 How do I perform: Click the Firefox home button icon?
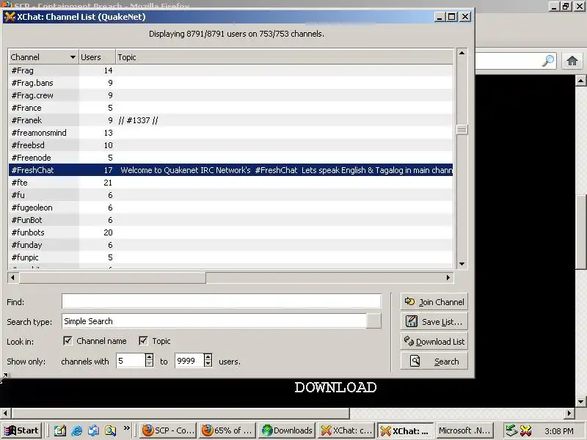click(572, 61)
